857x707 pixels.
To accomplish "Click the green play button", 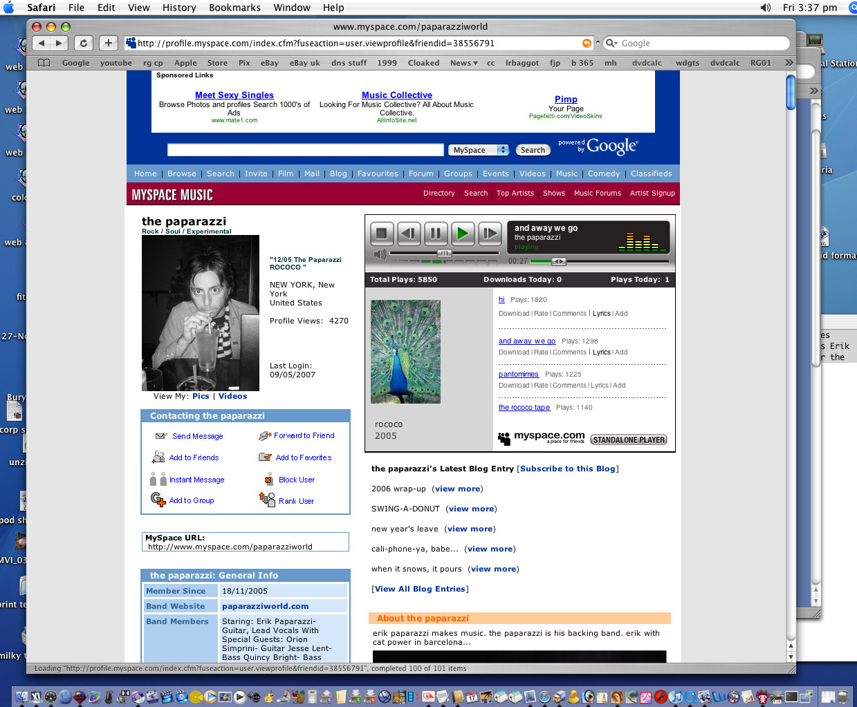I will coord(463,234).
